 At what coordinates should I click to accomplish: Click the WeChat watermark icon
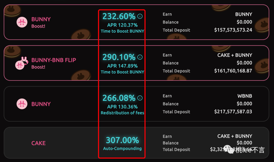click(x=229, y=149)
